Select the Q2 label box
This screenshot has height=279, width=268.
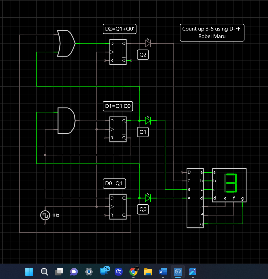143,55
